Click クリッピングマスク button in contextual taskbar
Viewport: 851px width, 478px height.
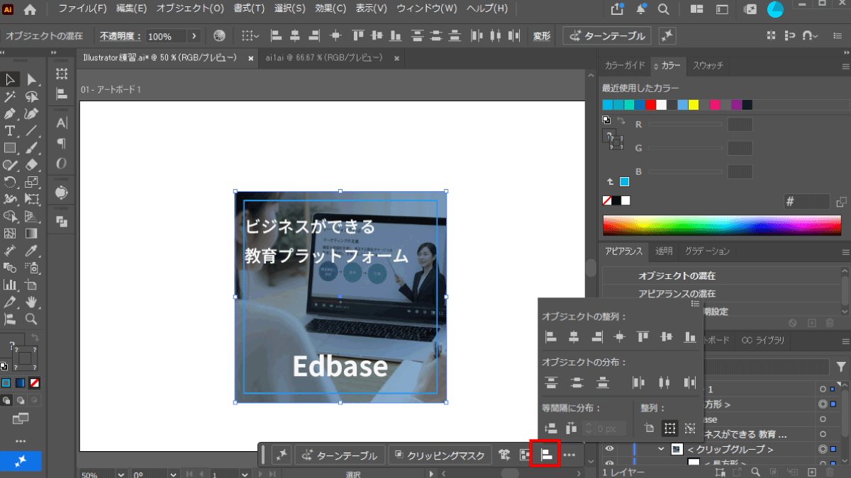point(439,455)
